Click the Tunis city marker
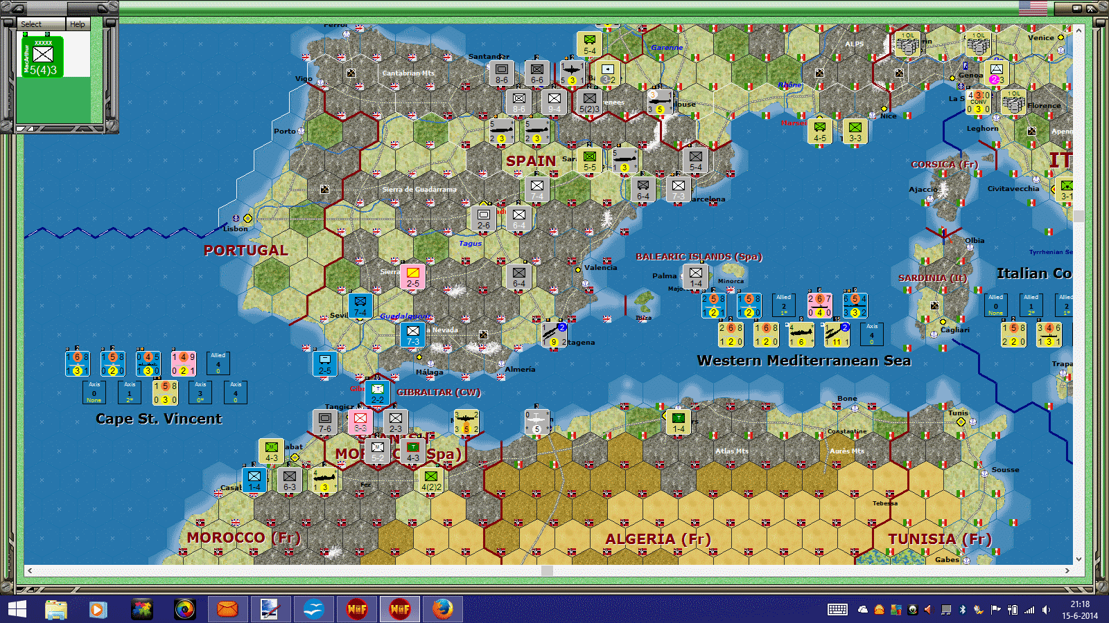This screenshot has width=1109, height=623. point(961,422)
